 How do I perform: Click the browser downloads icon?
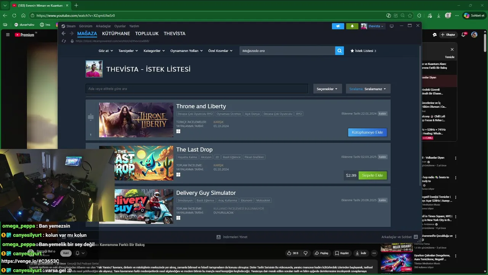point(438,16)
